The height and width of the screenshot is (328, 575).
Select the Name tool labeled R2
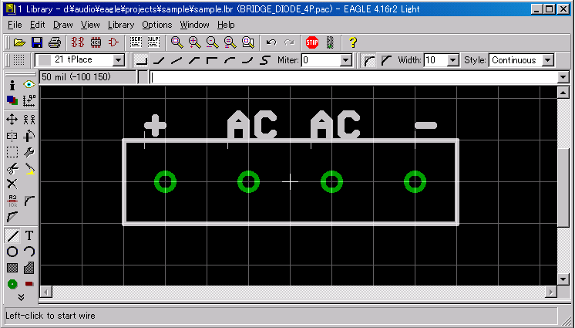pyautogui.click(x=12, y=201)
